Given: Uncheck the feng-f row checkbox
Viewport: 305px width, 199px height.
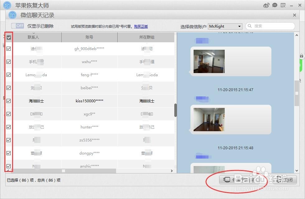Looking at the screenshot, I should (9, 75).
